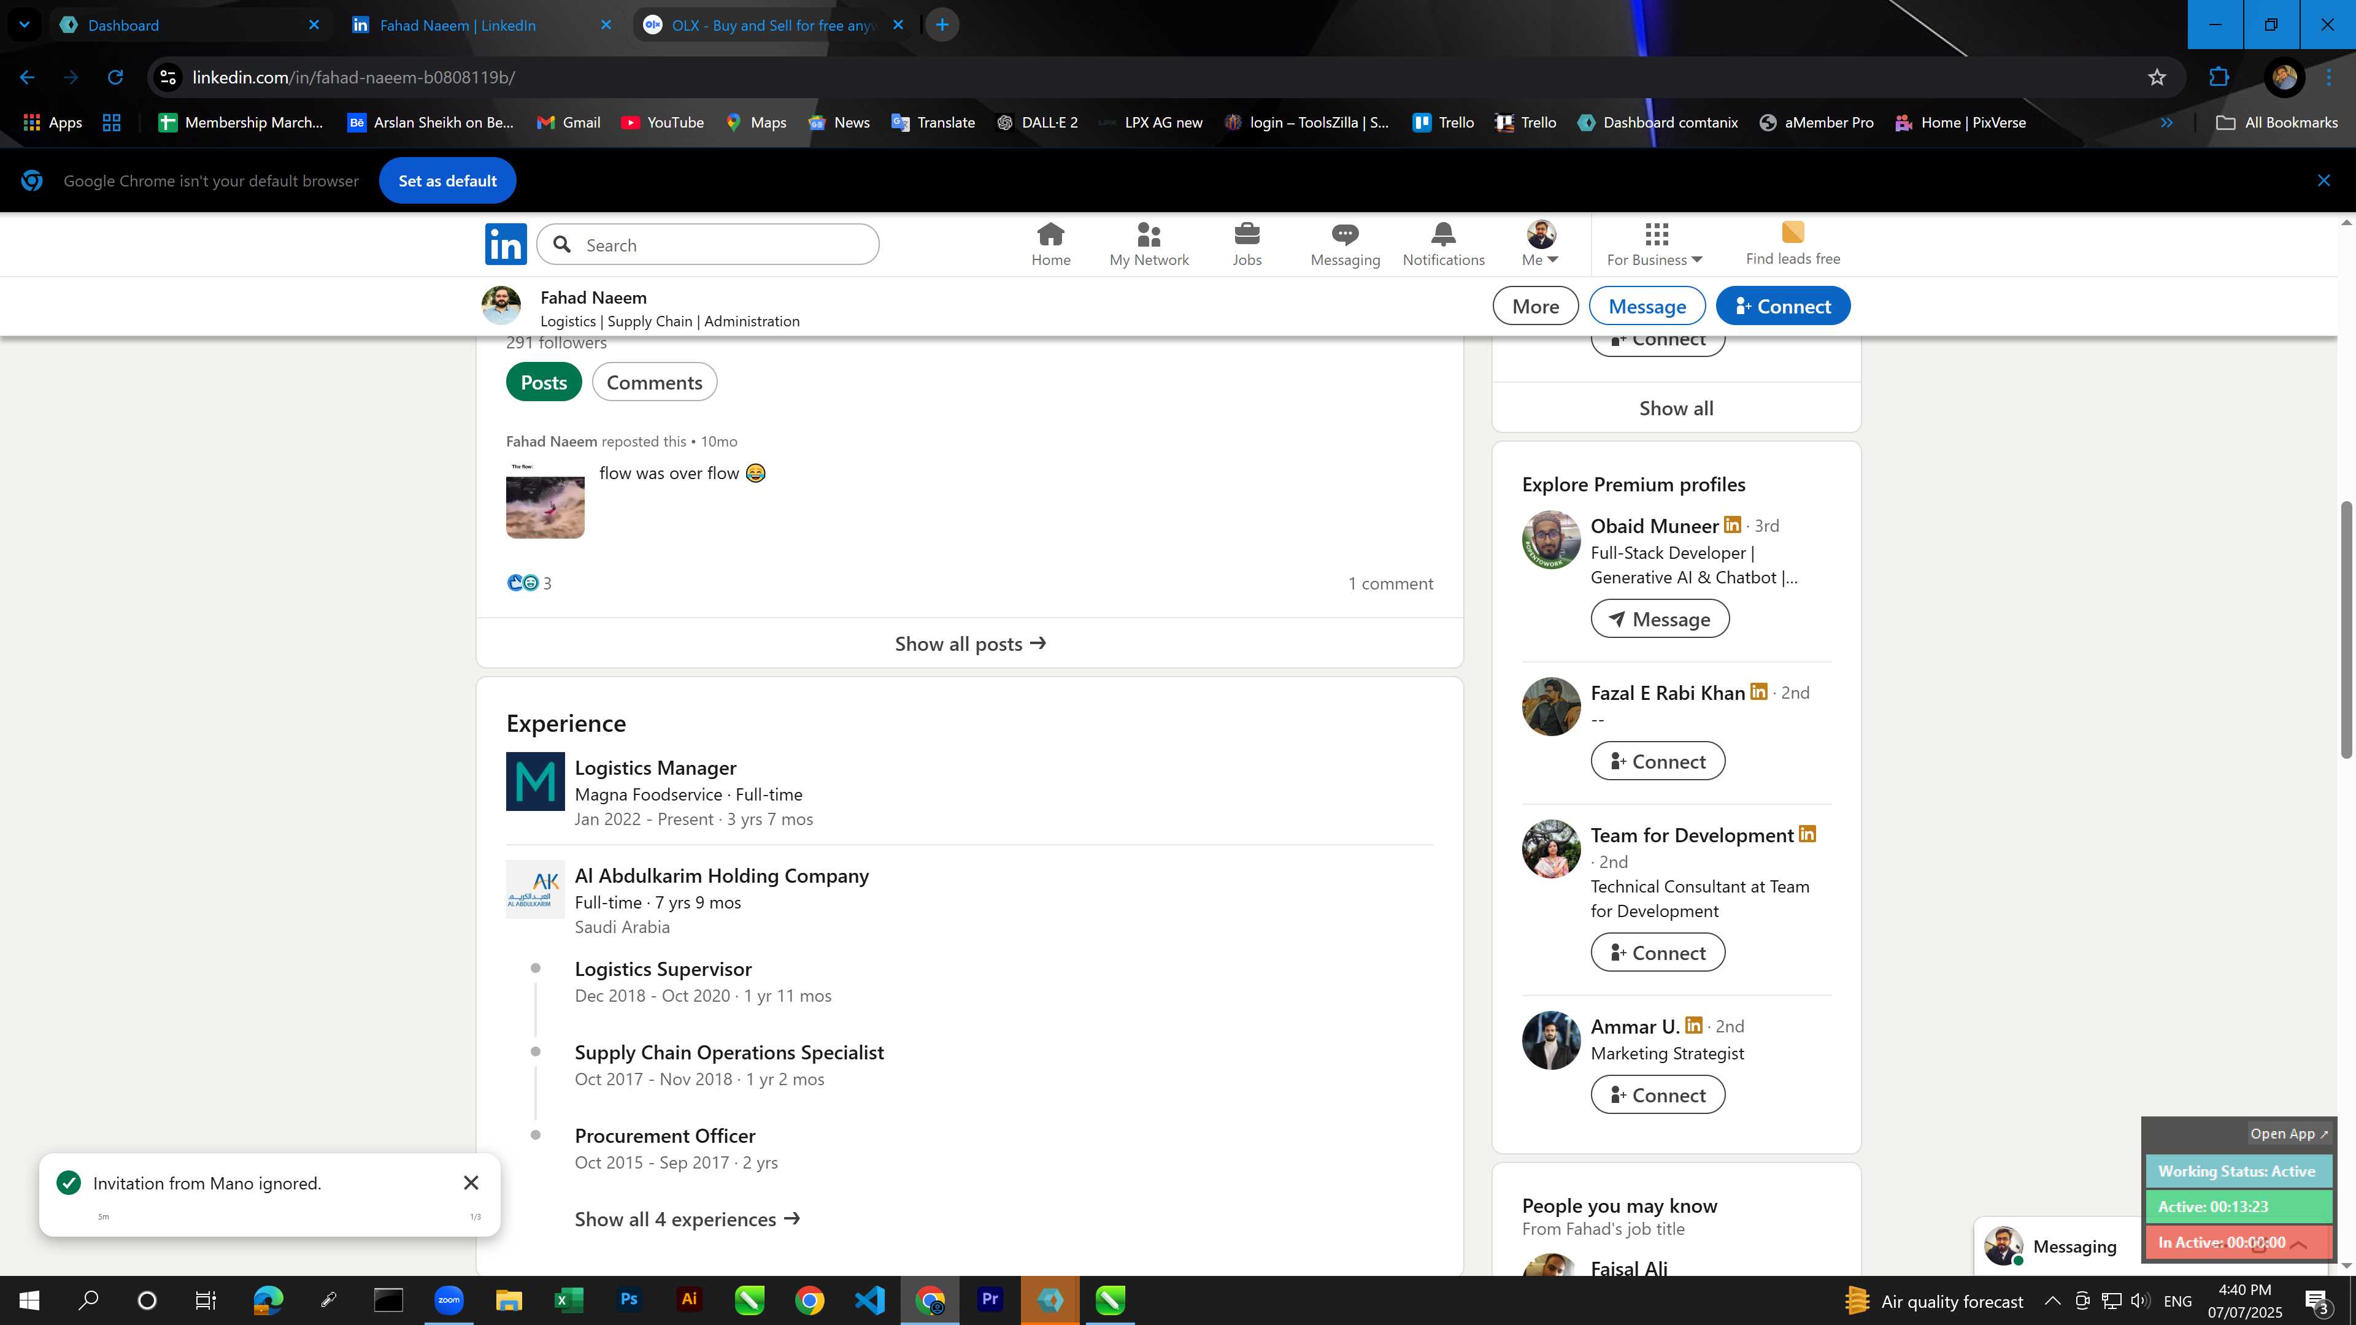
Task: Expand system tray hidden icons
Action: (x=2052, y=1300)
